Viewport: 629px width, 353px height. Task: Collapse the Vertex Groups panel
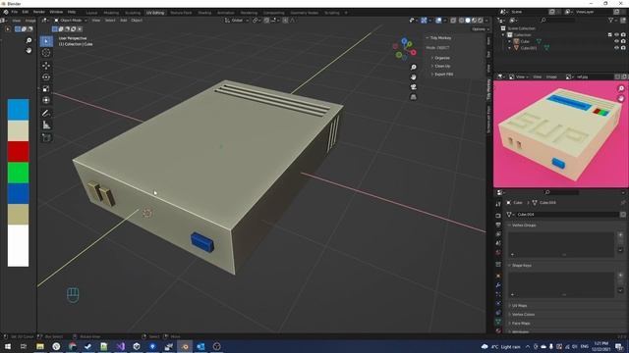[x=524, y=226]
